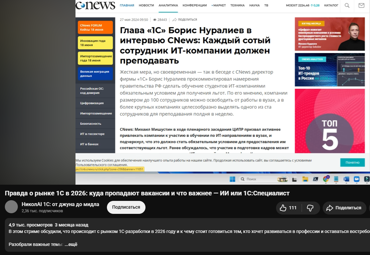Open the НАУКА menu item
The width and height of the screenshot is (370, 255).
coord(254,5)
